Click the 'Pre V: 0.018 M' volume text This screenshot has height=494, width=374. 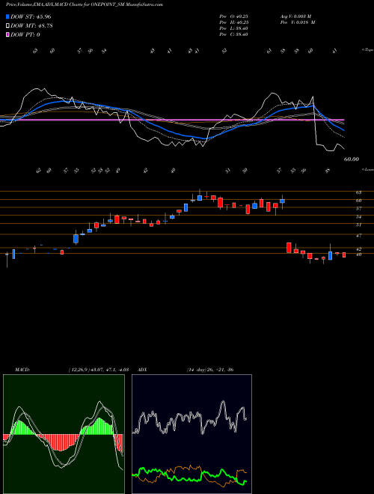pos(298,22)
